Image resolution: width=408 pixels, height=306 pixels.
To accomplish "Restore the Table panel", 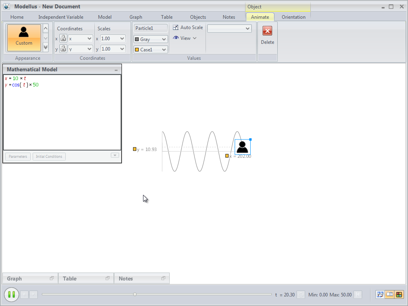I will (108, 278).
